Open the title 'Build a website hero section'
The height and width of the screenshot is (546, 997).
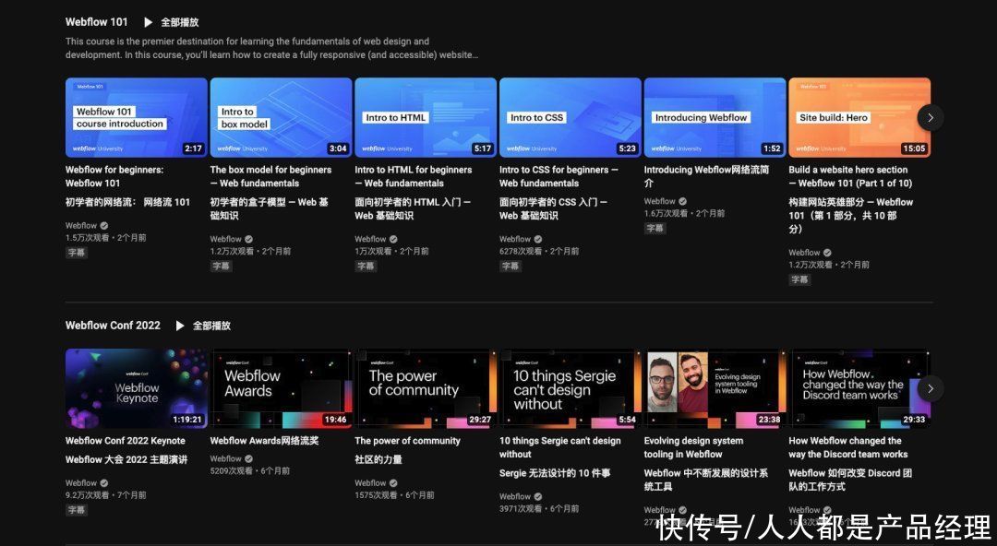(851, 176)
